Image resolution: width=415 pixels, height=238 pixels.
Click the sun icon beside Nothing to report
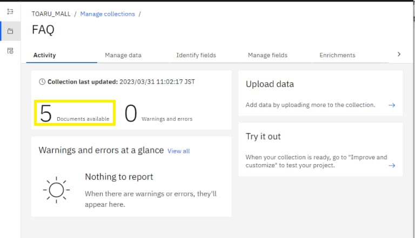[x=56, y=189]
